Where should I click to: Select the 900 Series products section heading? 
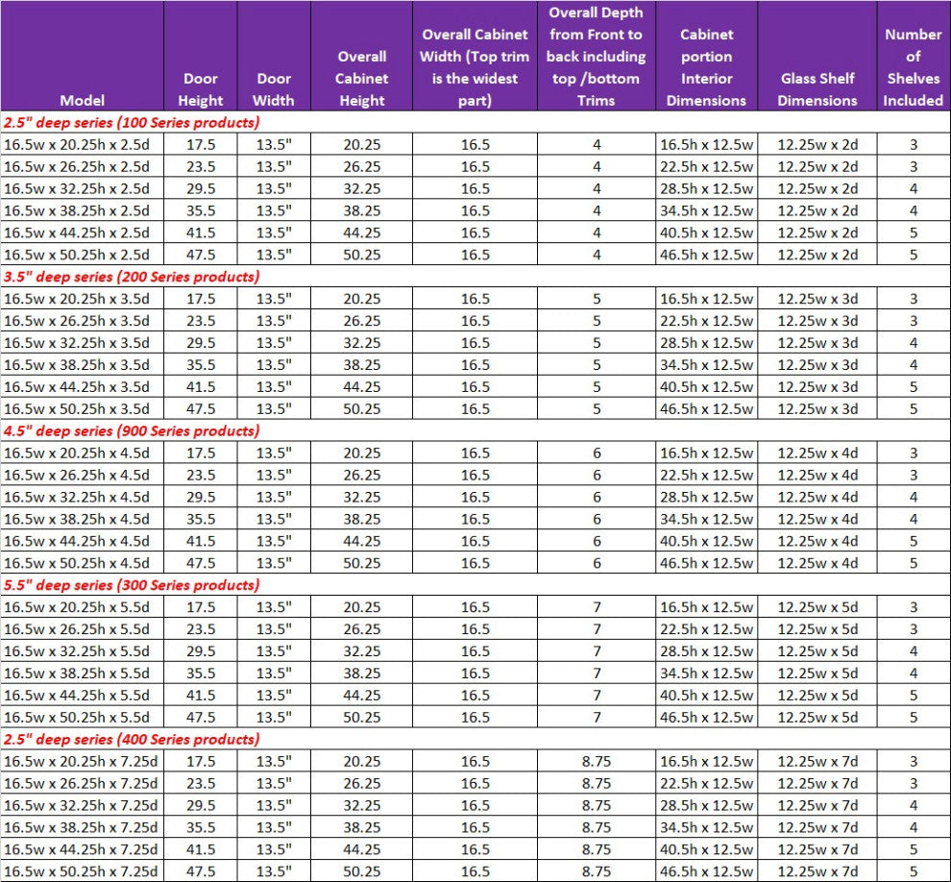click(132, 431)
